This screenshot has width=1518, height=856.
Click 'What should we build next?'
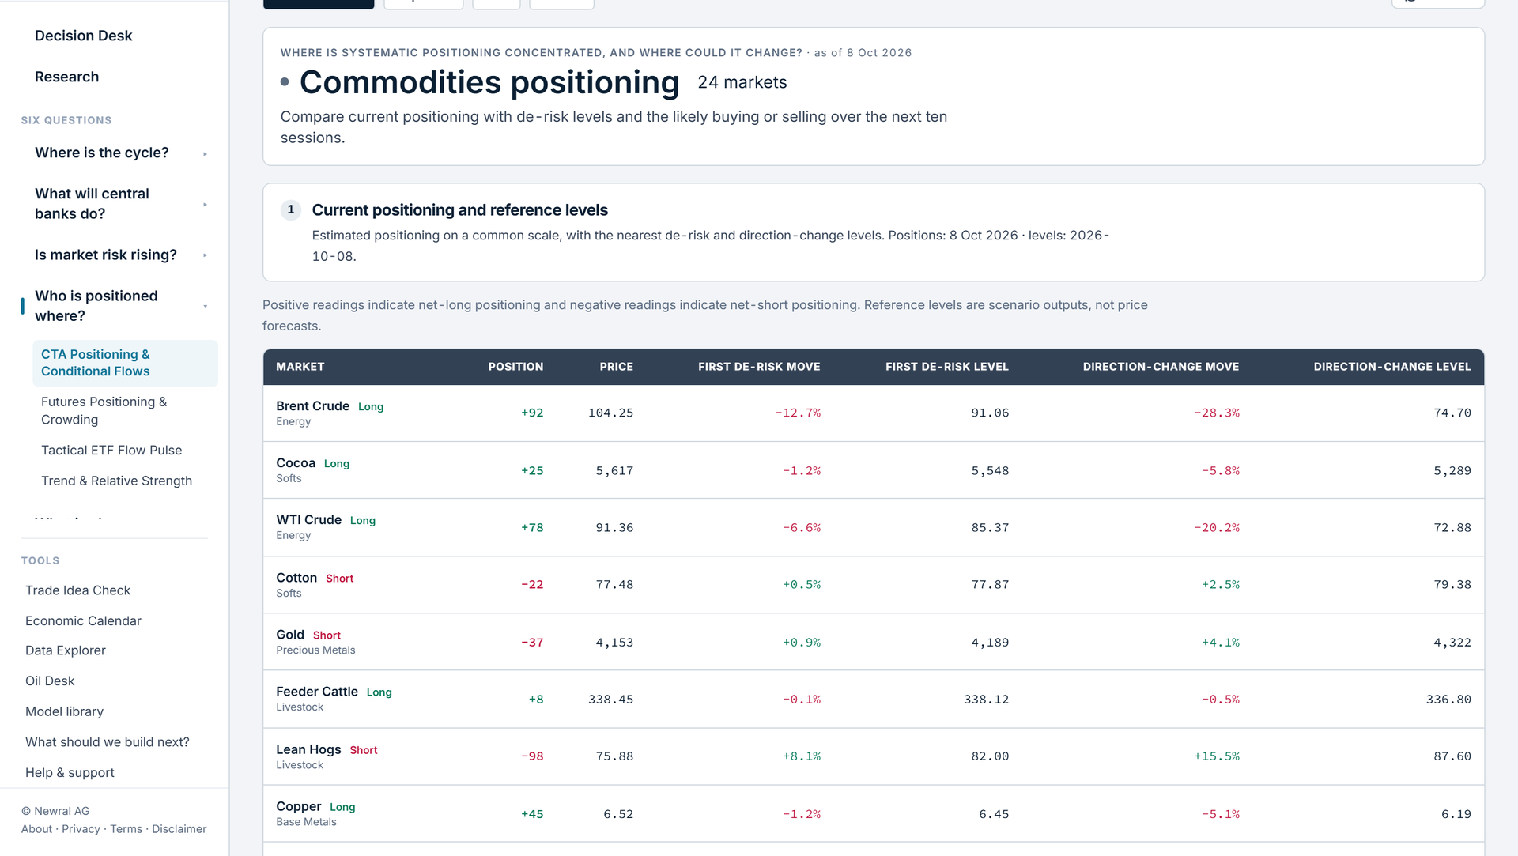(107, 742)
